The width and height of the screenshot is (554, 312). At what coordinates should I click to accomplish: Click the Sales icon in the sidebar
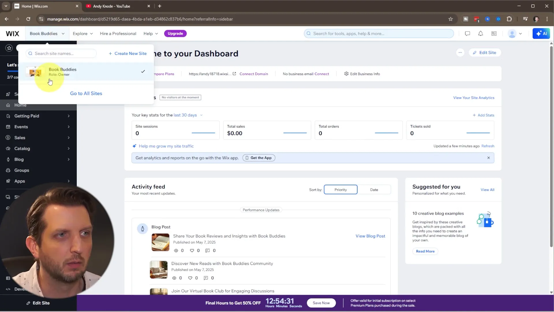(8, 138)
